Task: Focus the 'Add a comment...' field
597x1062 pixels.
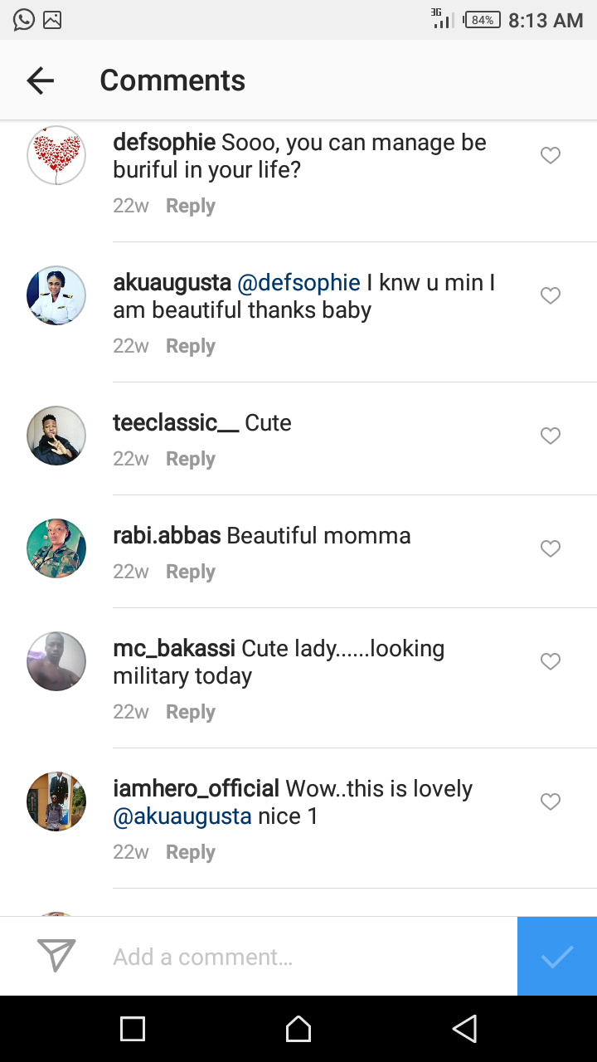Action: coord(307,957)
